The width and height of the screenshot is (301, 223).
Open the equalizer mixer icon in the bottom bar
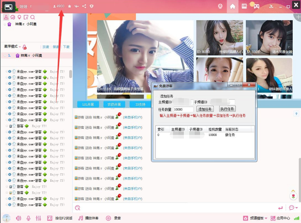click(x=39, y=218)
